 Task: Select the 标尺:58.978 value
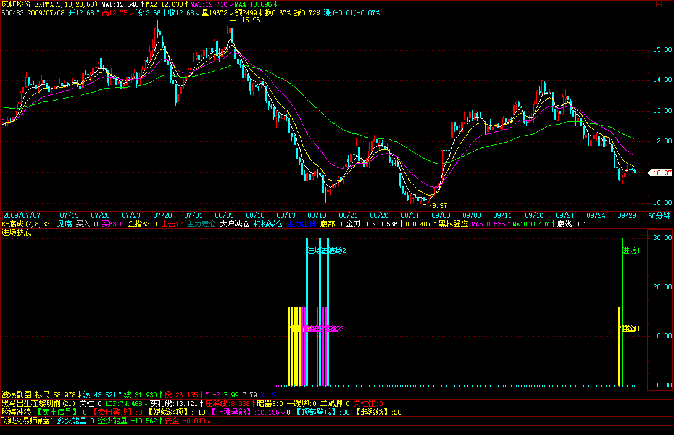[x=56, y=395]
